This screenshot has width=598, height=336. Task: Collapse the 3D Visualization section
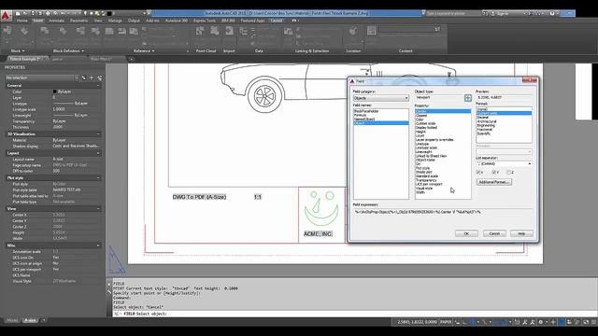click(98, 134)
